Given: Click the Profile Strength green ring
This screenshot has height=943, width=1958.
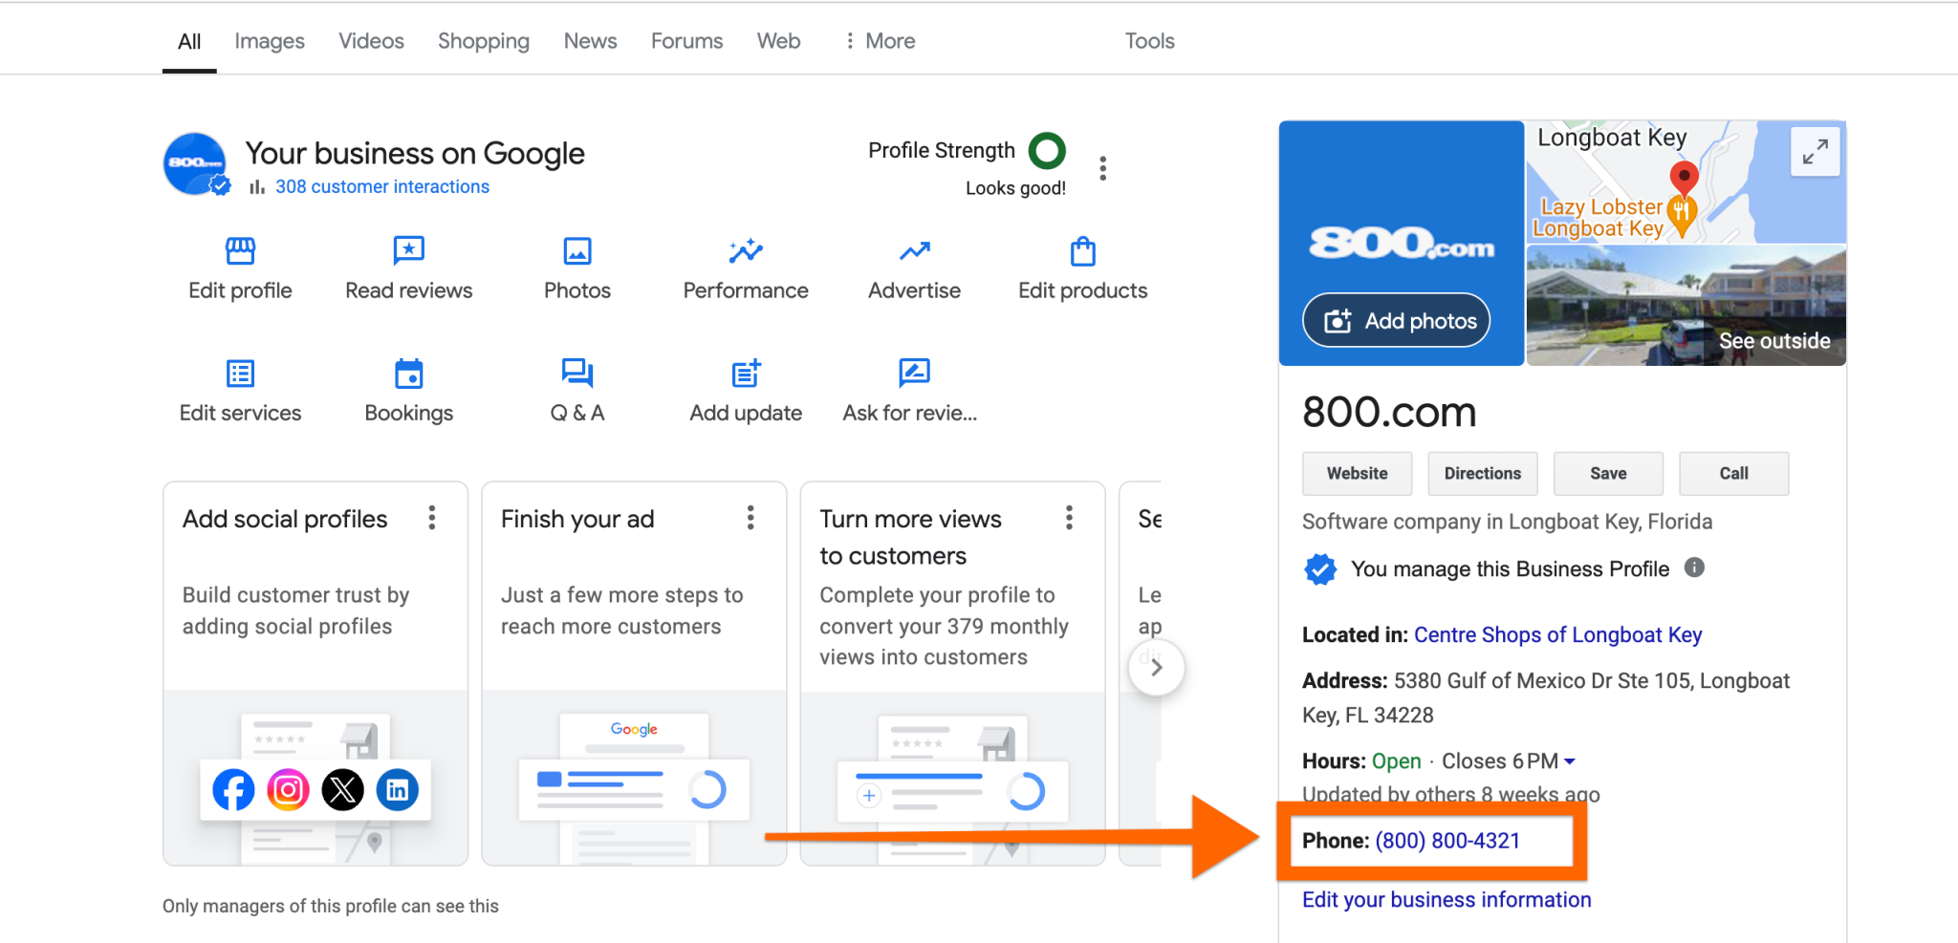Looking at the screenshot, I should (x=1047, y=150).
